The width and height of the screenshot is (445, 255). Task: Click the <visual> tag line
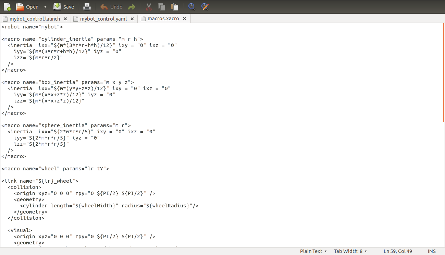20,230
